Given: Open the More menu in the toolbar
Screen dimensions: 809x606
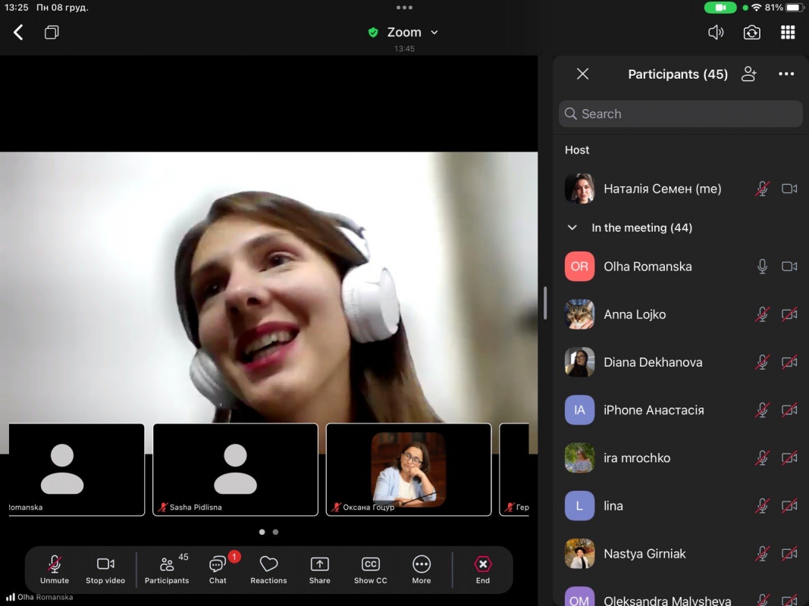Looking at the screenshot, I should tap(422, 570).
